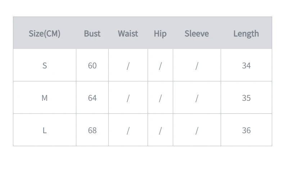Select the Hip header cell
This screenshot has width=288, height=180.
click(x=160, y=34)
